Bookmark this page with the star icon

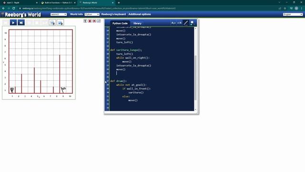click(285, 9)
